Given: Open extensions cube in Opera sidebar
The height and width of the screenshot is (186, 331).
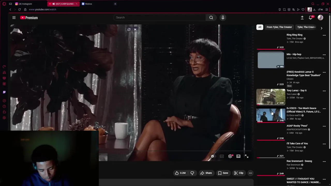Looking at the screenshot, I should [x=4, y=112].
